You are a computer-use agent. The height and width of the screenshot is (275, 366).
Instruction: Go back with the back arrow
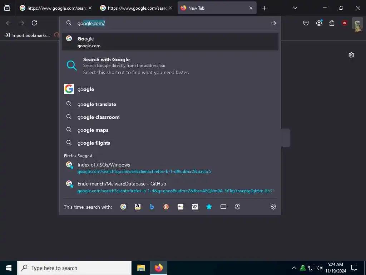coord(9,23)
